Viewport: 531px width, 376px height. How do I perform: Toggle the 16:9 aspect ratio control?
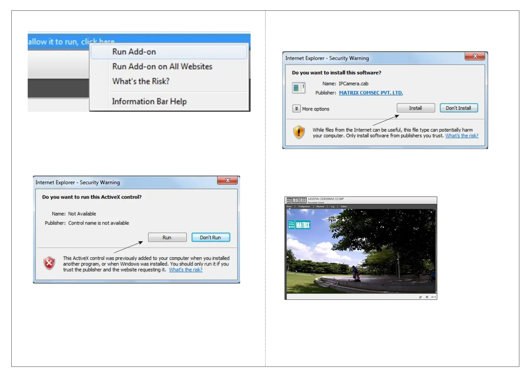434,297
